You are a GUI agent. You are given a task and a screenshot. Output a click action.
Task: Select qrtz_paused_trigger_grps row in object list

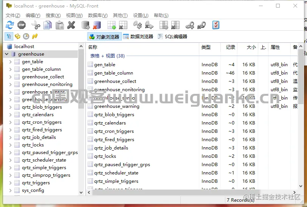click(x=192, y=165)
